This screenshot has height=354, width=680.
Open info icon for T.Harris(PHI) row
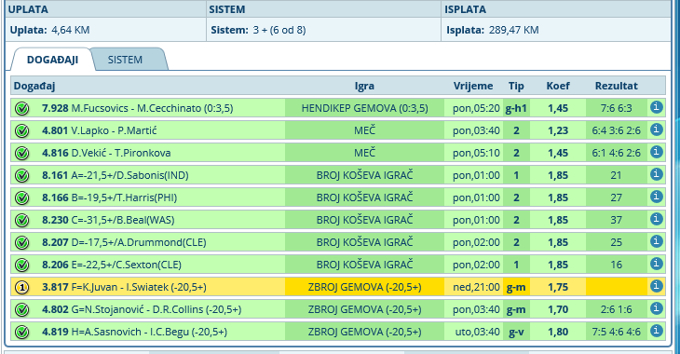[656, 197]
